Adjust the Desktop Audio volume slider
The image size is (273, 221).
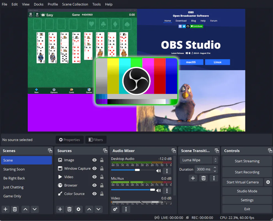coord(137,170)
